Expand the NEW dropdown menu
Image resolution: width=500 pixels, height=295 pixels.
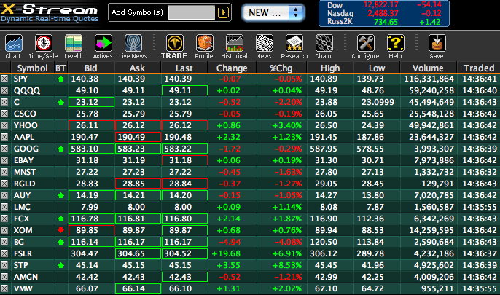273,12
